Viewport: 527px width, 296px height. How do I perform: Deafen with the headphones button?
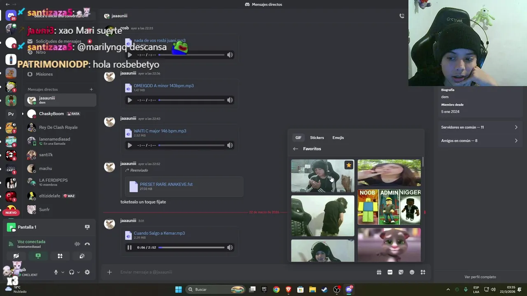[72, 272]
